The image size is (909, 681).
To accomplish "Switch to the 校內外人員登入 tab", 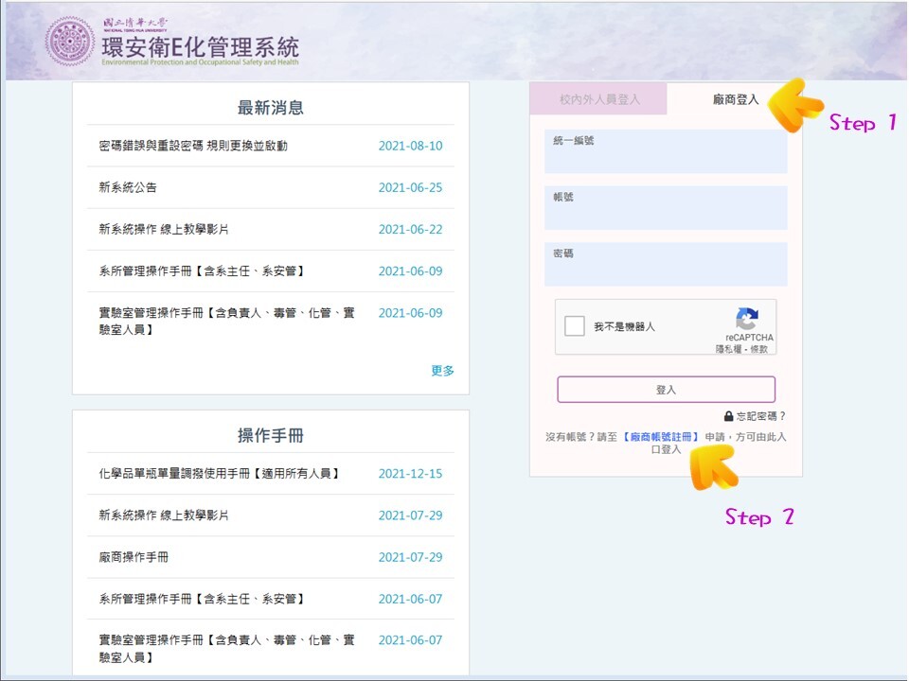I will point(599,99).
